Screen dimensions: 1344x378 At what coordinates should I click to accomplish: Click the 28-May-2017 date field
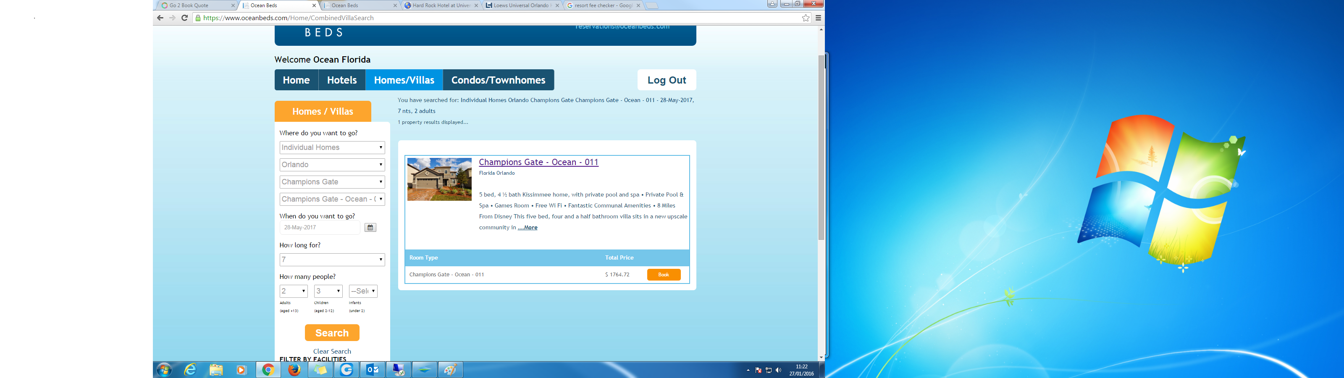[x=320, y=228]
